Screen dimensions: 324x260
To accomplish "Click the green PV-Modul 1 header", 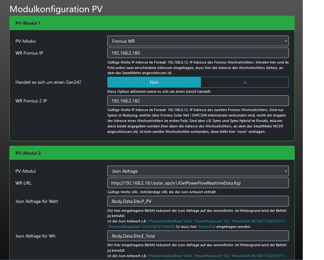I will coord(152,23).
